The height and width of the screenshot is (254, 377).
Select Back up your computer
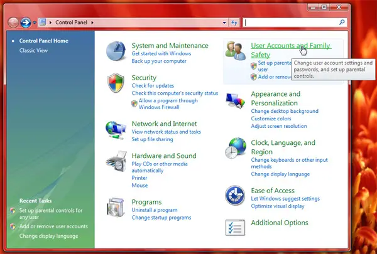159,61
